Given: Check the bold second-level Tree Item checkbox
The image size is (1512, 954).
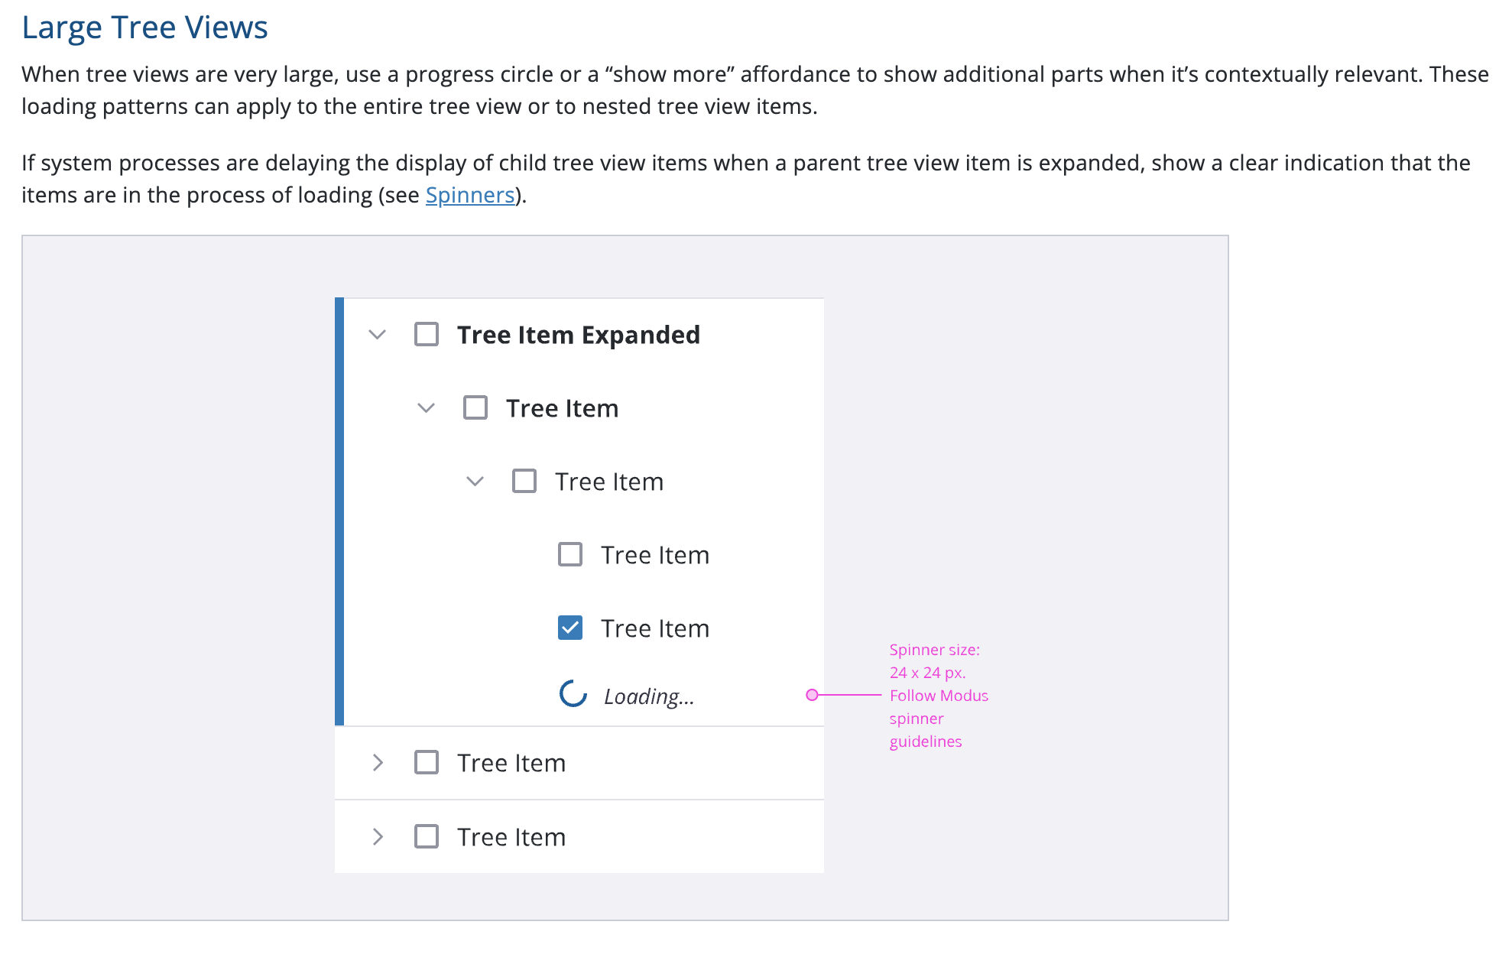Looking at the screenshot, I should tap(475, 408).
